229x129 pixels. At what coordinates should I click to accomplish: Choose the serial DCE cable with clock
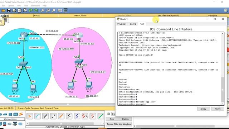(85, 116)
